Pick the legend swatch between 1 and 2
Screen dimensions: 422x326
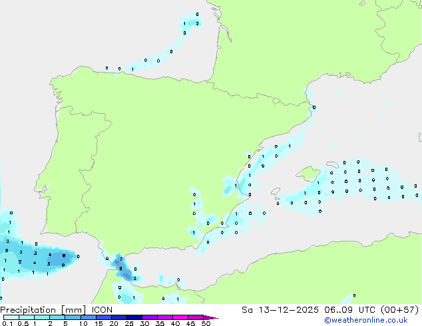tap(42, 317)
